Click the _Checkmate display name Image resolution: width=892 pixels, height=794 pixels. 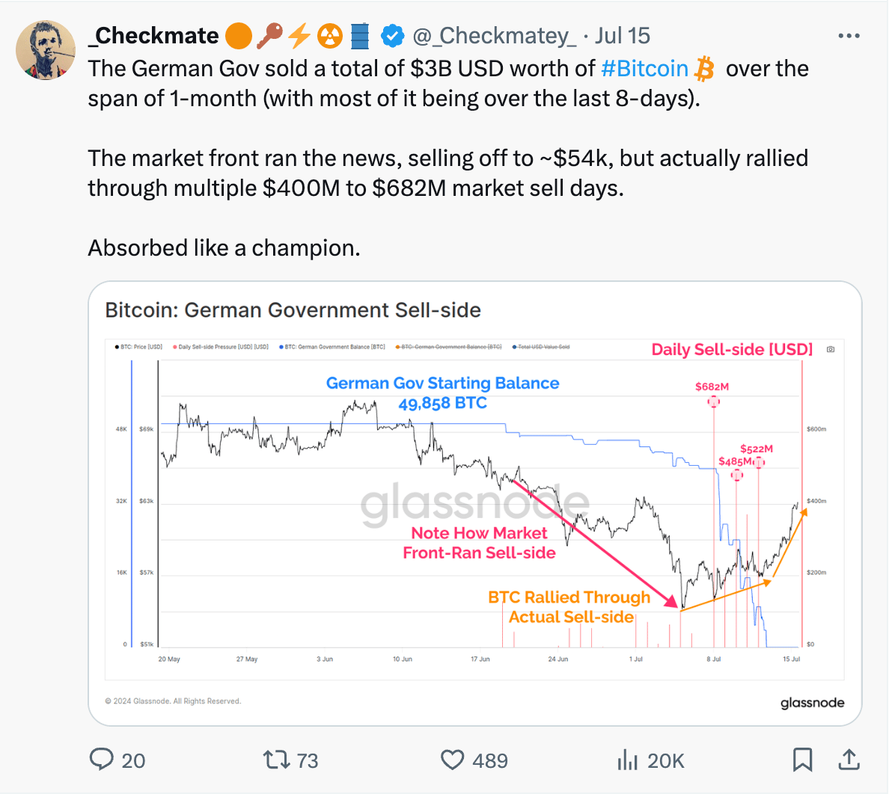[153, 36]
